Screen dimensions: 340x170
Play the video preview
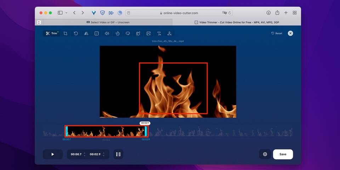pos(53,154)
